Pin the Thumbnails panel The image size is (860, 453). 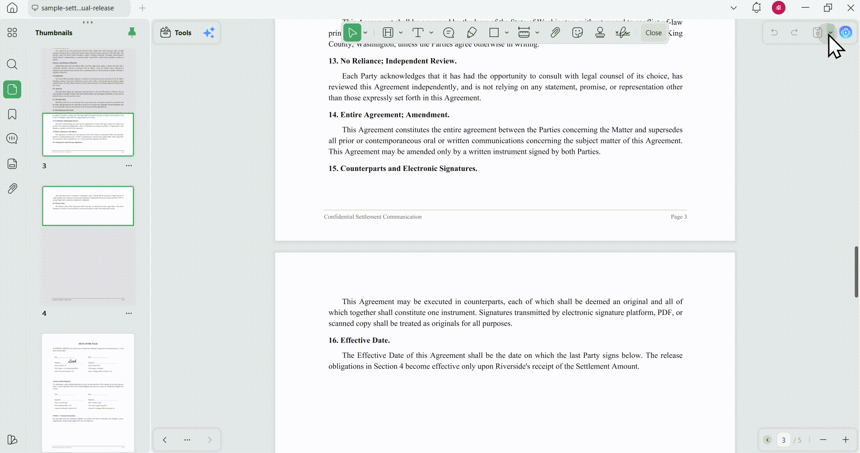click(132, 32)
